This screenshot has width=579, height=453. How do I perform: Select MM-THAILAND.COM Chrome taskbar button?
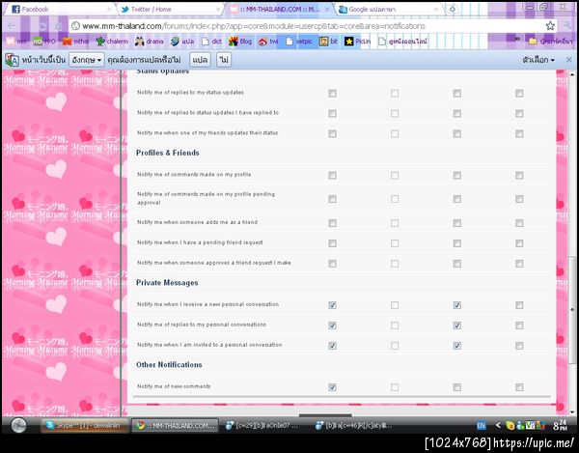tap(176, 426)
